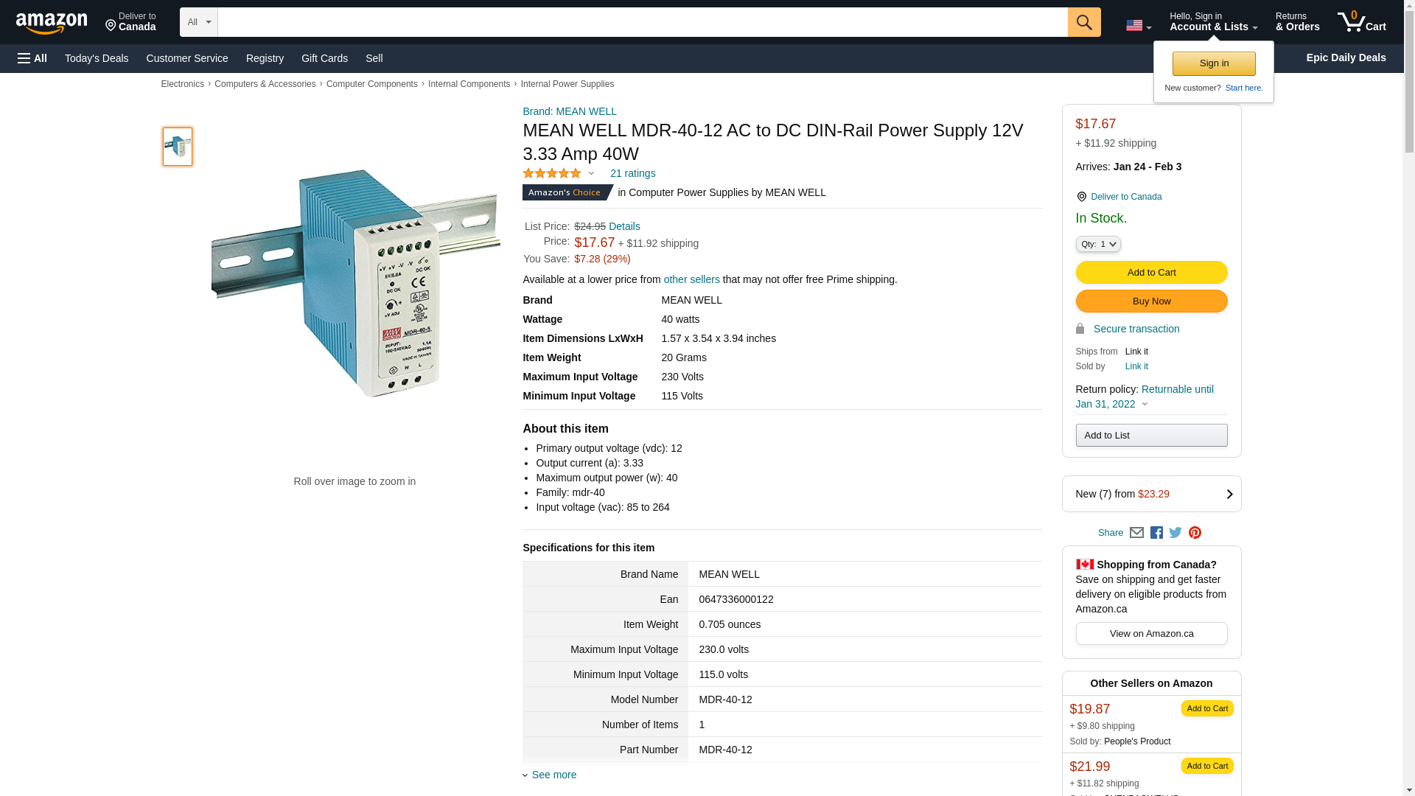Open the search category All dropdown

click(x=199, y=22)
